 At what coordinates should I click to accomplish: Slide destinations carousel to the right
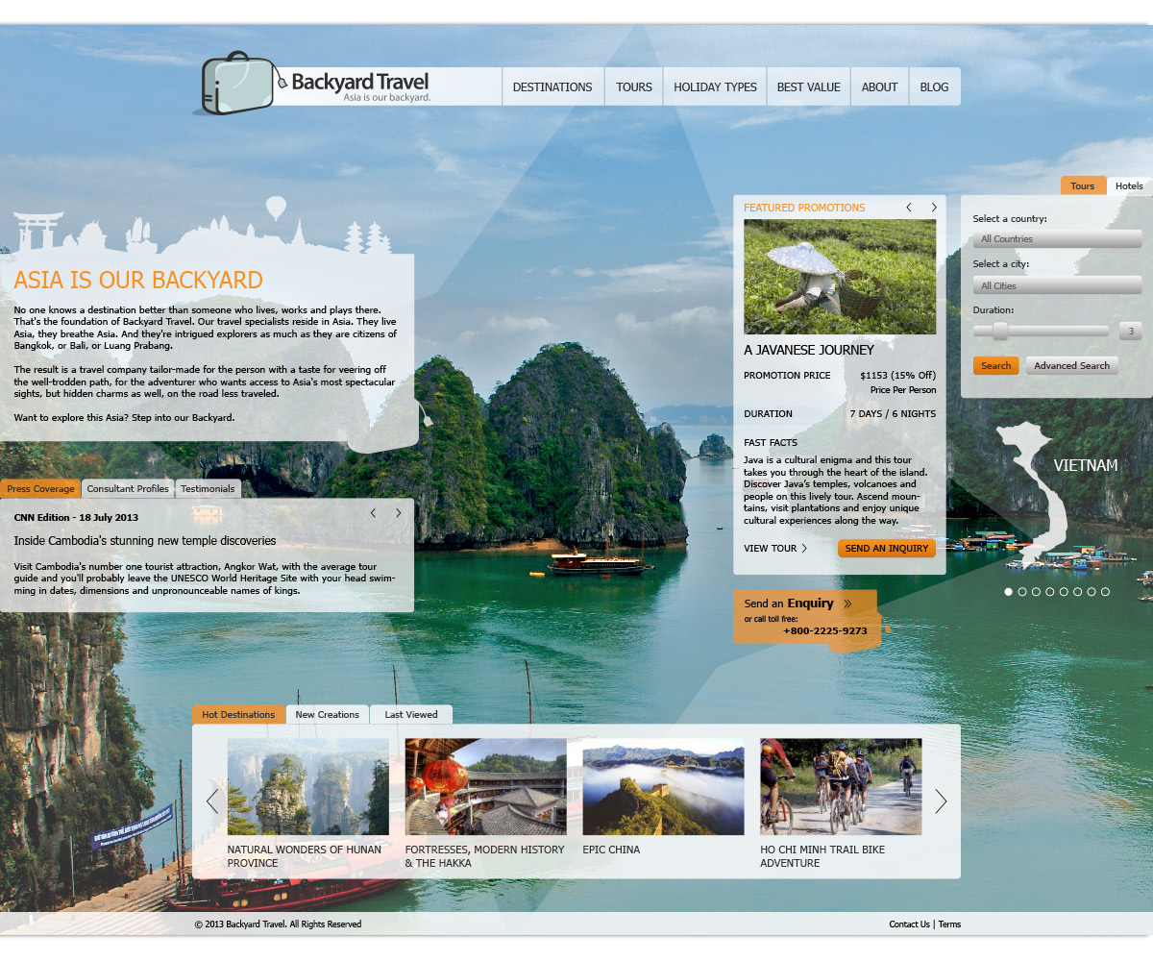pos(941,801)
